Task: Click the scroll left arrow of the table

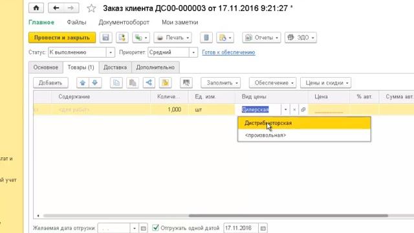Action: pos(38,216)
